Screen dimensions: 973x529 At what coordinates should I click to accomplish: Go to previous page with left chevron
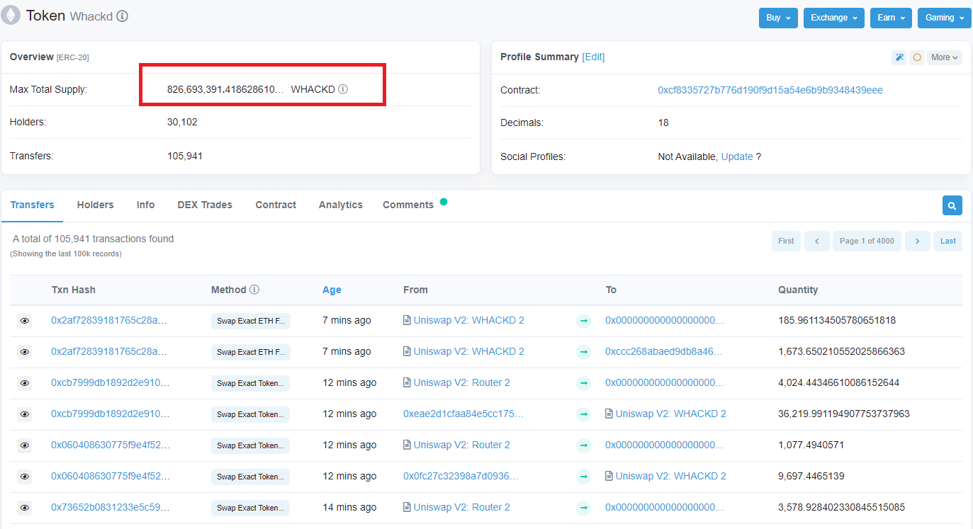coord(817,241)
